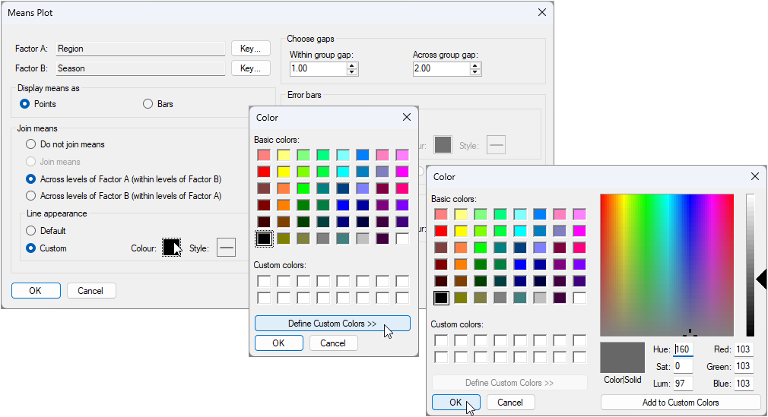Viewport: 768px width, 417px height.
Task: Increase Within group gap with up arrow
Action: 352,65
